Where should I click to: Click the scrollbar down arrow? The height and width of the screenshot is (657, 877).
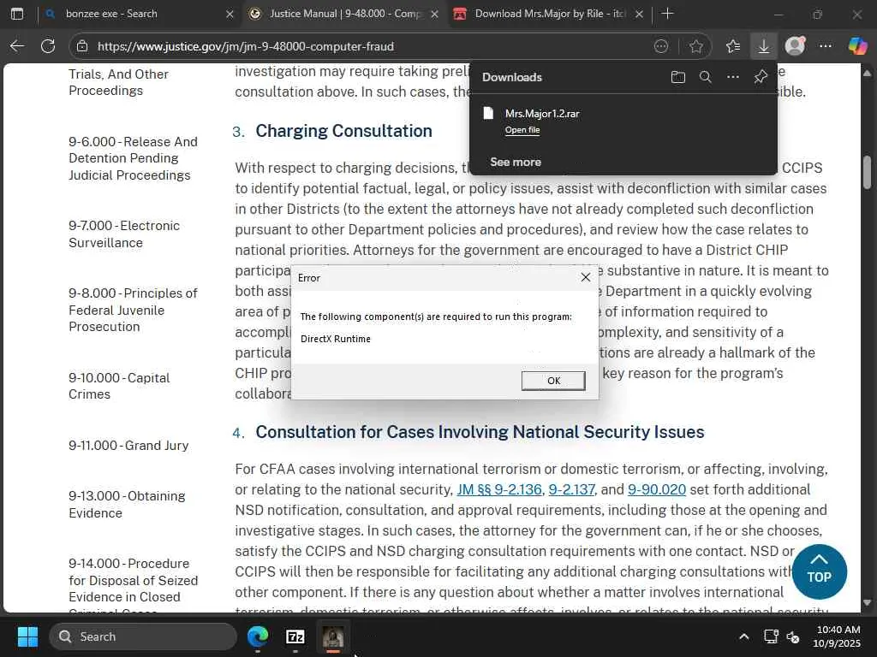point(867,602)
